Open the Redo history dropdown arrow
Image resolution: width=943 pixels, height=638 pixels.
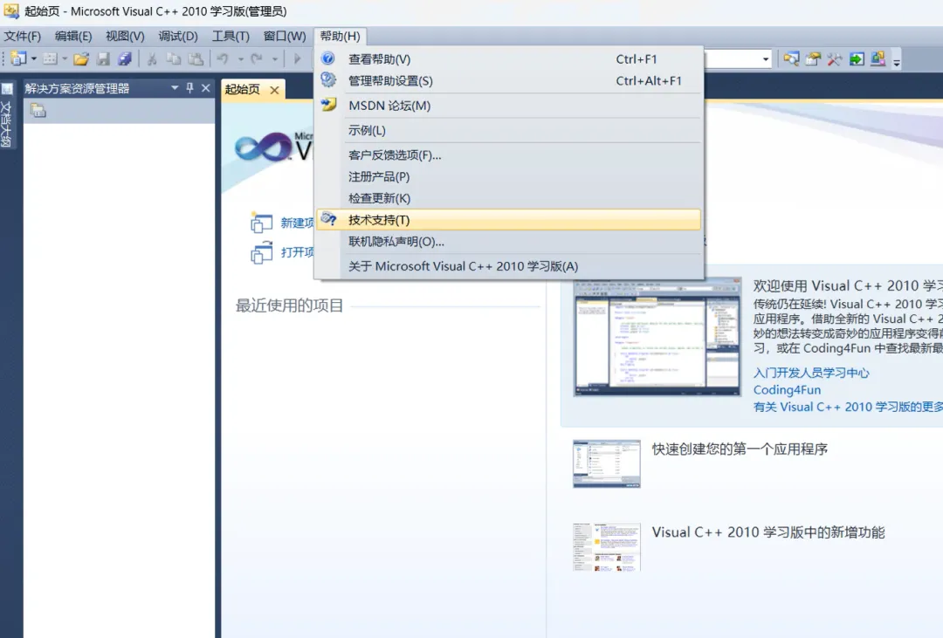tap(275, 59)
